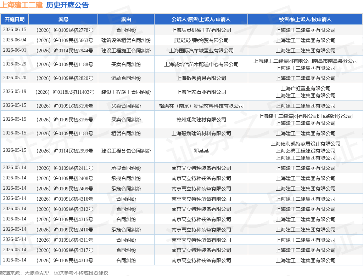Image resolution: width=363 pixels, height=276 pixels.
Task: Click the 案由 column header
Action: (126, 19)
